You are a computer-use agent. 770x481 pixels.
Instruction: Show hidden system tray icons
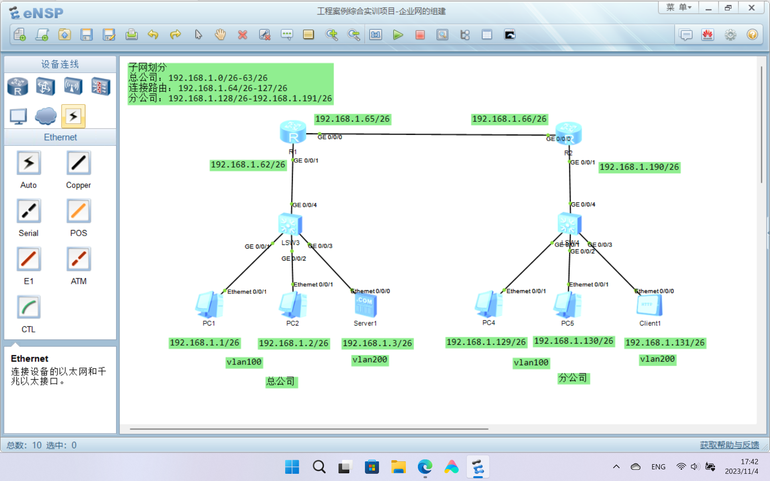pos(616,467)
